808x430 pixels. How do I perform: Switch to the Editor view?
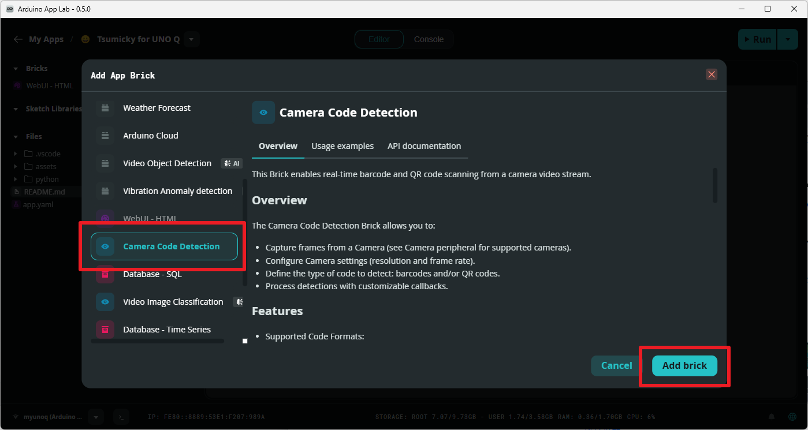click(x=379, y=39)
